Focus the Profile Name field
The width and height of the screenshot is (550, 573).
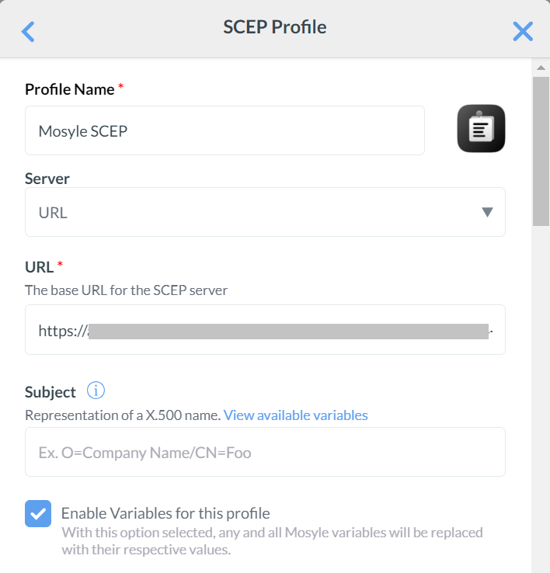click(x=225, y=130)
